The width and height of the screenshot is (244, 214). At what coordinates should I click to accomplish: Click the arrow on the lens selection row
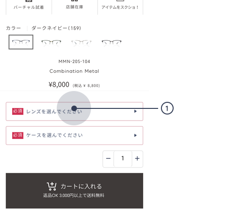136,111
